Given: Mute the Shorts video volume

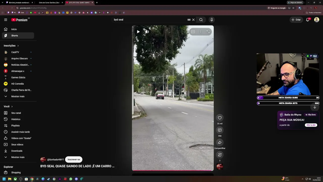Looking at the screenshot, I should pos(147,32).
